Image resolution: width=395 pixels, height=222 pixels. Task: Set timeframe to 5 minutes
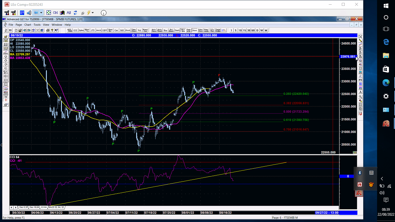[x=235, y=30]
